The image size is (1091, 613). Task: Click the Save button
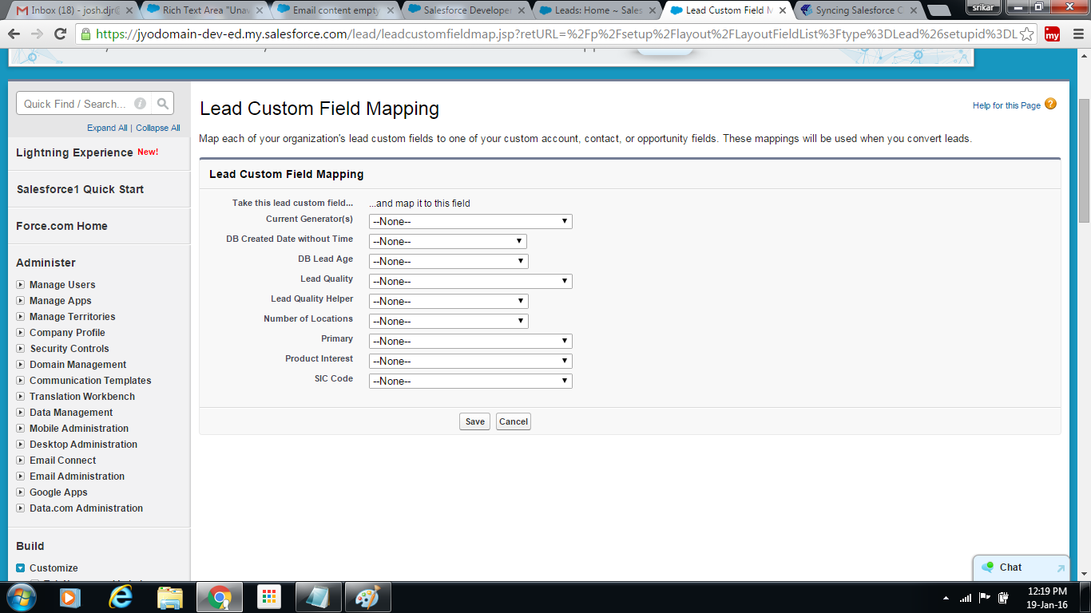pos(474,421)
